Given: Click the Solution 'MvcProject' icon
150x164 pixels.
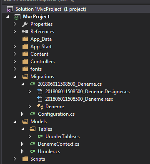Looking at the screenshot, I should click(10, 9).
